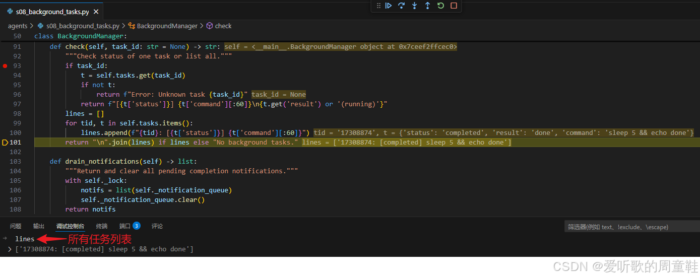Click the ports count badge showing 3
700x278 pixels.
[137, 226]
